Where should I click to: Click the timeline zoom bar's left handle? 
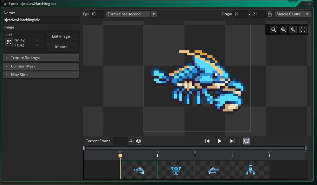(84, 148)
